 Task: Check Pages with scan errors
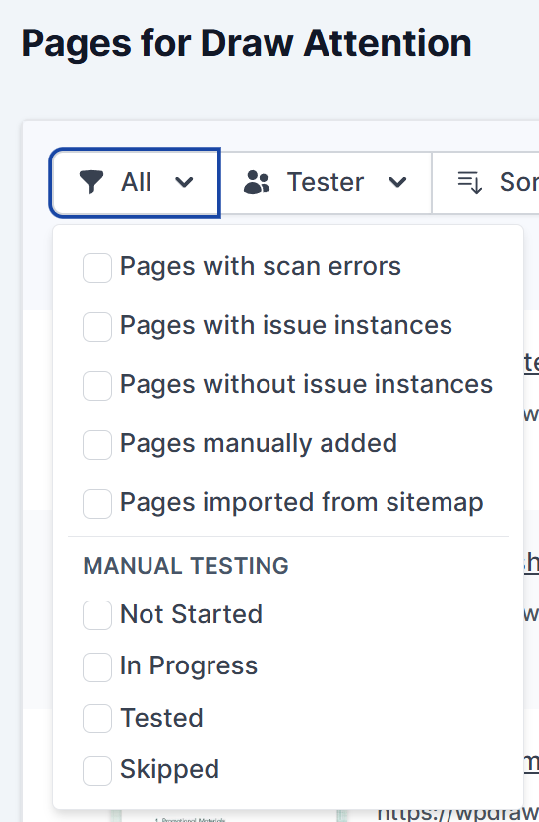click(x=97, y=268)
